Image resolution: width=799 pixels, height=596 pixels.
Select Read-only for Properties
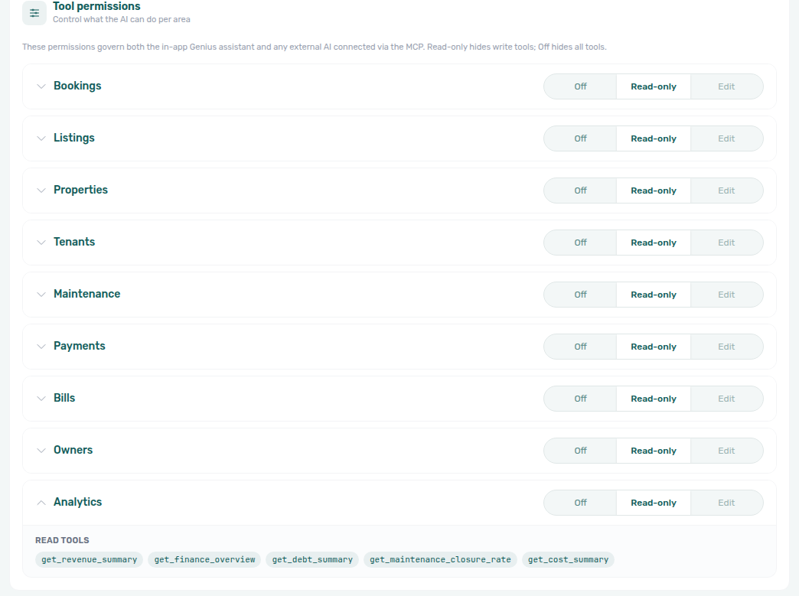pos(654,191)
